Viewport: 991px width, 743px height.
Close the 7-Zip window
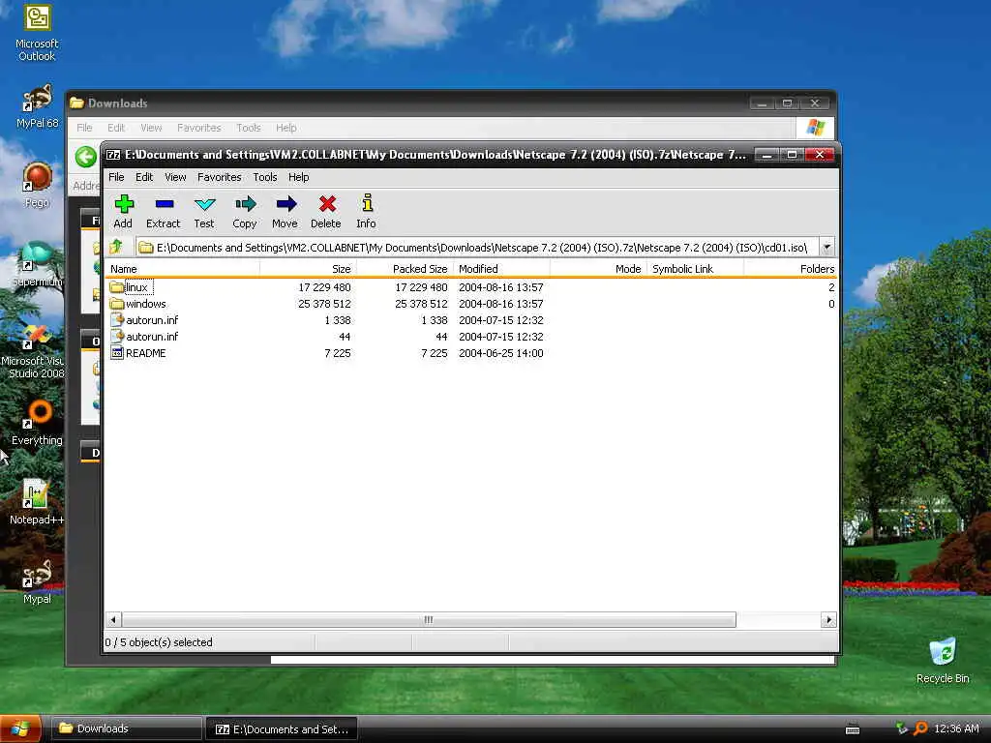pyautogui.click(x=819, y=155)
